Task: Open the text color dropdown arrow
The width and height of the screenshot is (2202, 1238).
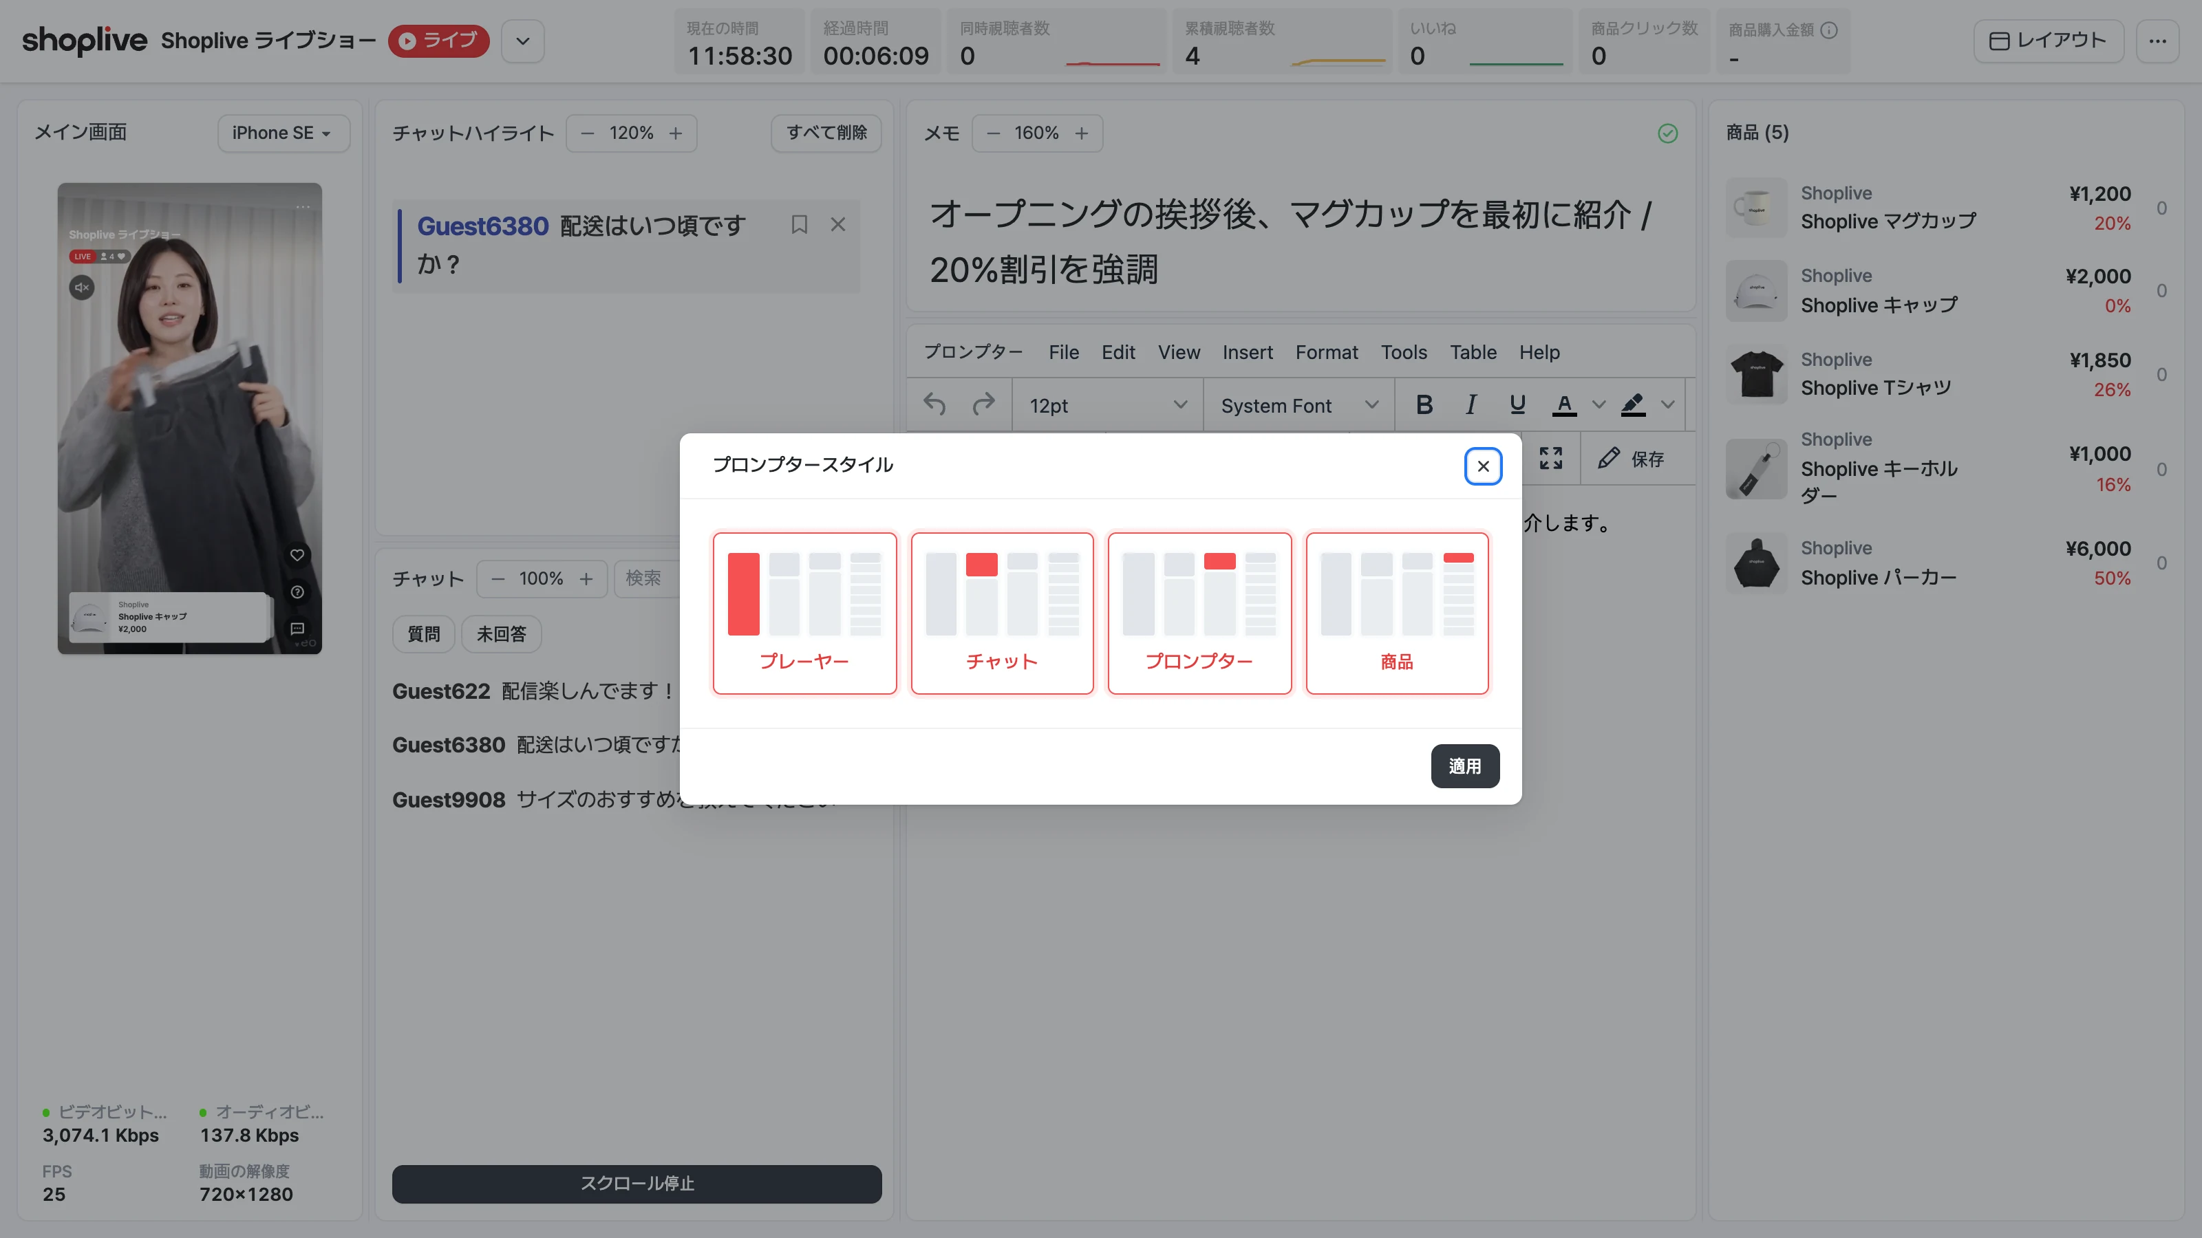Action: pos(1599,405)
